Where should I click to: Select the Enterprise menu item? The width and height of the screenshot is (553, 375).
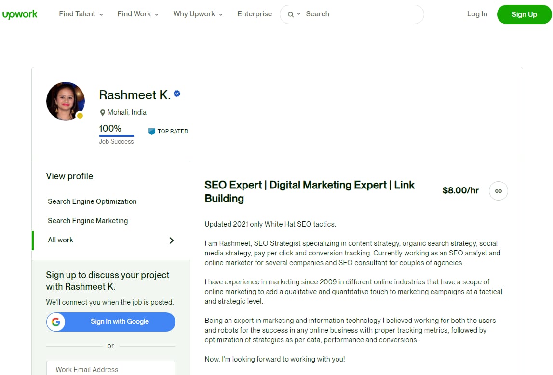tap(255, 14)
